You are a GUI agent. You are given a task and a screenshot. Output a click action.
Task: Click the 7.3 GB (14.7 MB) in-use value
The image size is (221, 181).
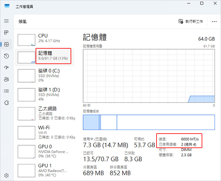pos(106,145)
